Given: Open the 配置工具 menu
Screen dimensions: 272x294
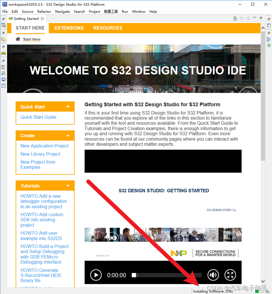Looking at the screenshot, I should [x=111, y=11].
